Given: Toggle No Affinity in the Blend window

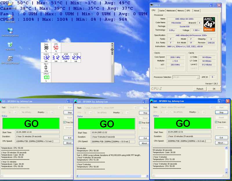Looking at the screenshot, I should coord(172,112).
